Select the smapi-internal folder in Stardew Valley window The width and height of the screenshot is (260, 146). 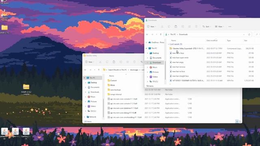pos(115,94)
